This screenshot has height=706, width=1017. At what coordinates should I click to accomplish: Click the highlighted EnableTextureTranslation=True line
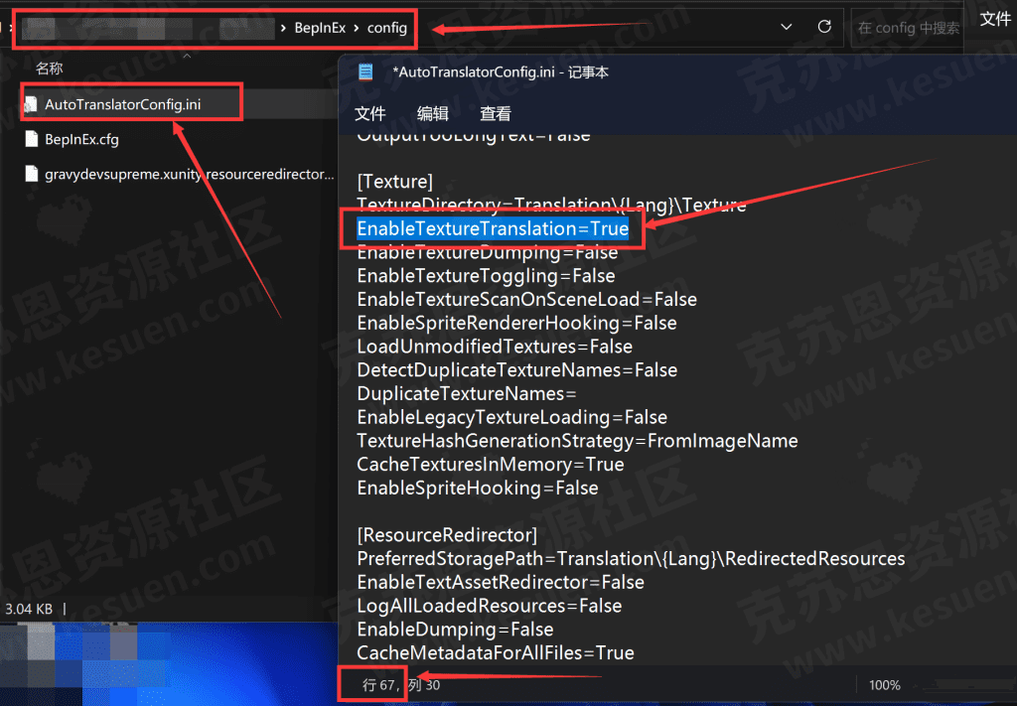click(493, 228)
